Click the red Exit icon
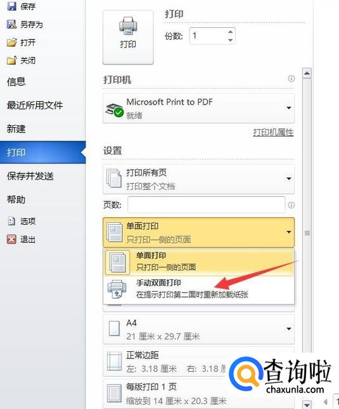This screenshot has height=409, width=339. tap(11, 239)
